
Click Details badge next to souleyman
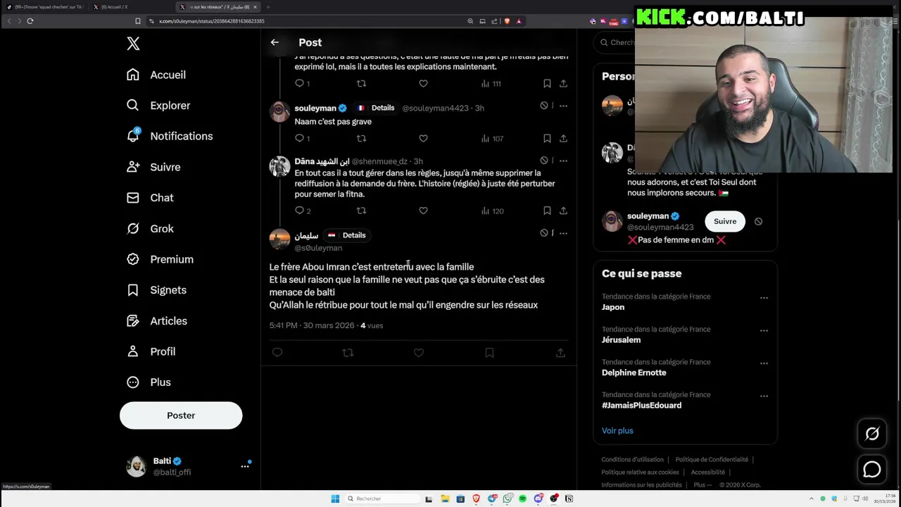[376, 108]
